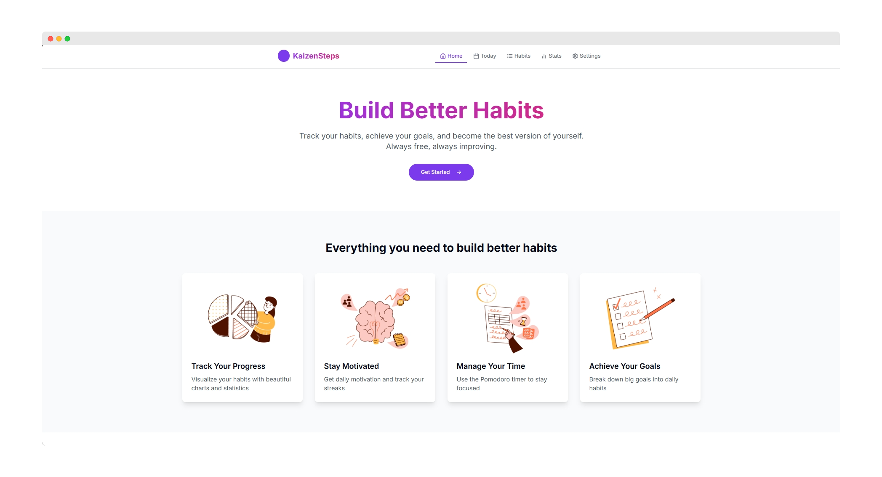Viewport: 882px width, 477px height.
Task: Select the Home navigation icon
Action: click(x=442, y=56)
